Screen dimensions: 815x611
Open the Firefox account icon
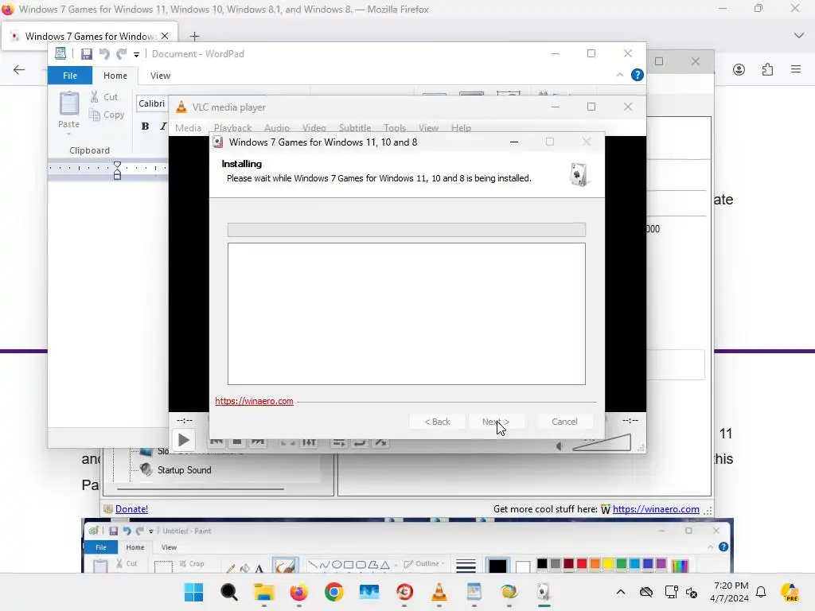click(x=739, y=70)
